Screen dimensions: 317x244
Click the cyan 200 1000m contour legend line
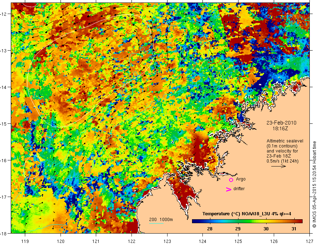(156, 223)
